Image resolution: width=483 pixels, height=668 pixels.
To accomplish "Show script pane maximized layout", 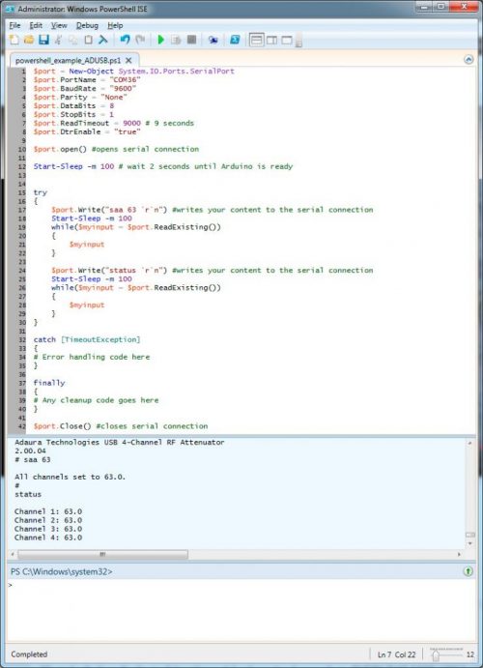I will pyautogui.click(x=286, y=40).
